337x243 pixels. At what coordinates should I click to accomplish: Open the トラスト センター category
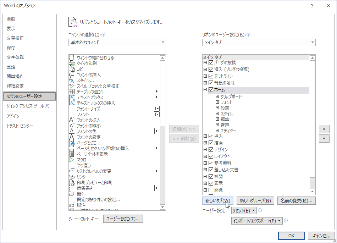(x=20, y=126)
